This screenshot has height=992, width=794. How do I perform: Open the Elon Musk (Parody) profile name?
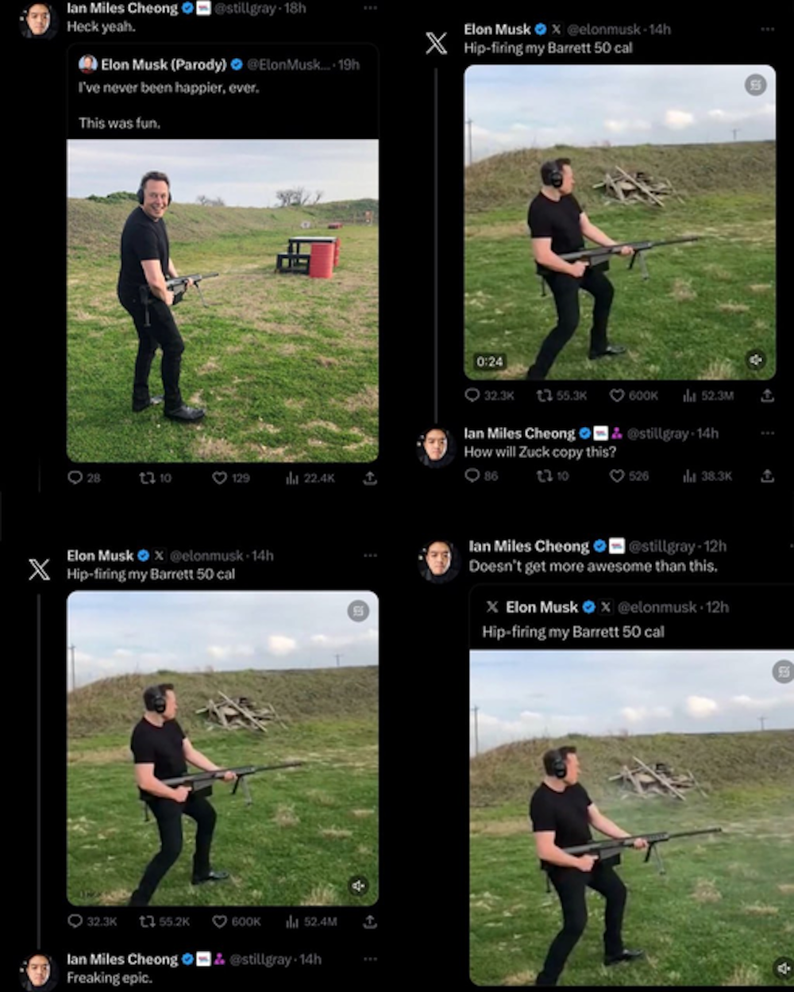tap(164, 64)
